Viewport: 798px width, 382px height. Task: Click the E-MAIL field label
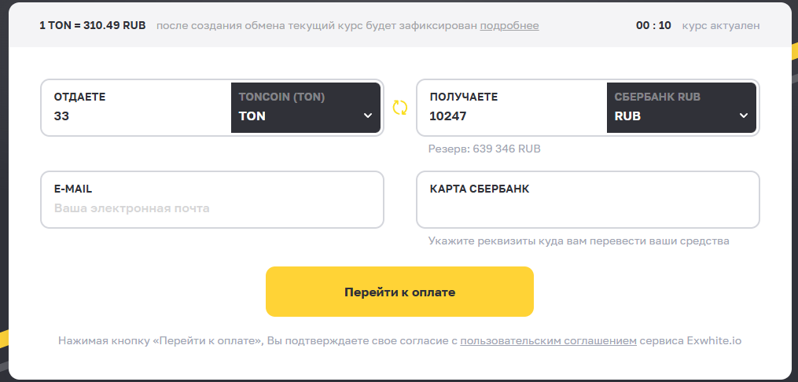click(x=73, y=189)
